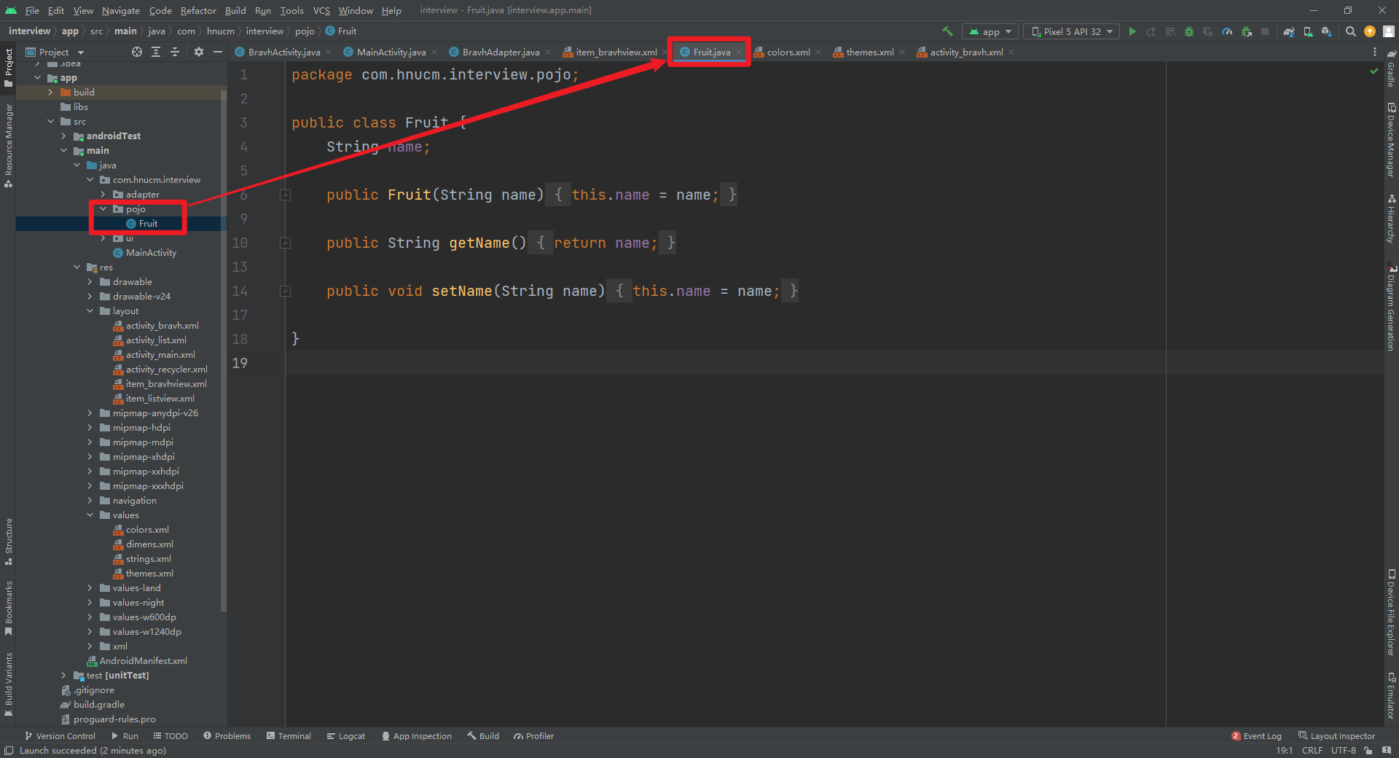1399x758 pixels.
Task: Open the SDK Manager icon
Action: tap(1327, 31)
